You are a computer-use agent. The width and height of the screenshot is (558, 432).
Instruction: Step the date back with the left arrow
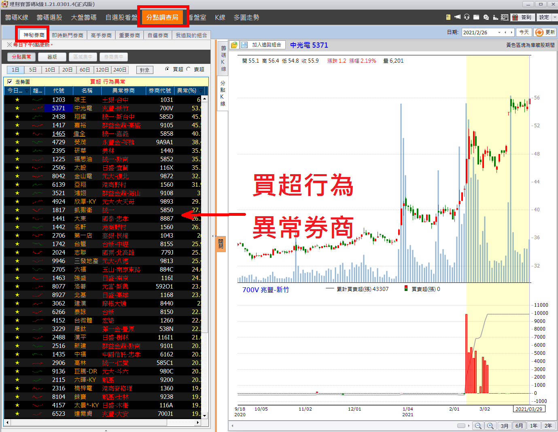coord(505,32)
